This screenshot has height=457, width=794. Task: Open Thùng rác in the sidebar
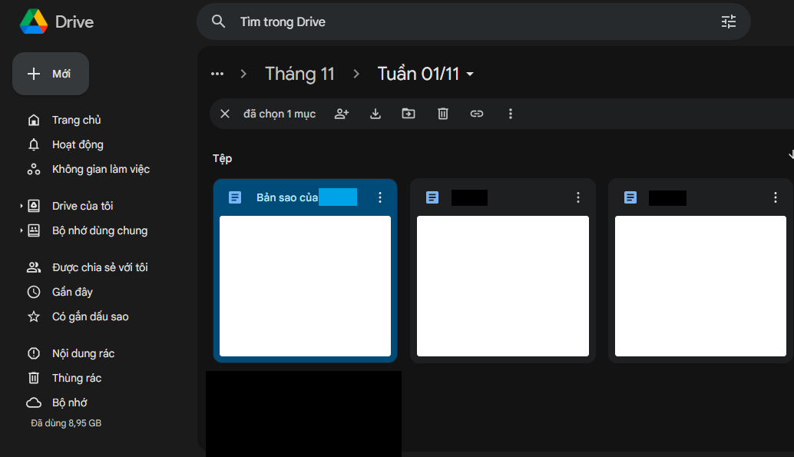(x=76, y=378)
